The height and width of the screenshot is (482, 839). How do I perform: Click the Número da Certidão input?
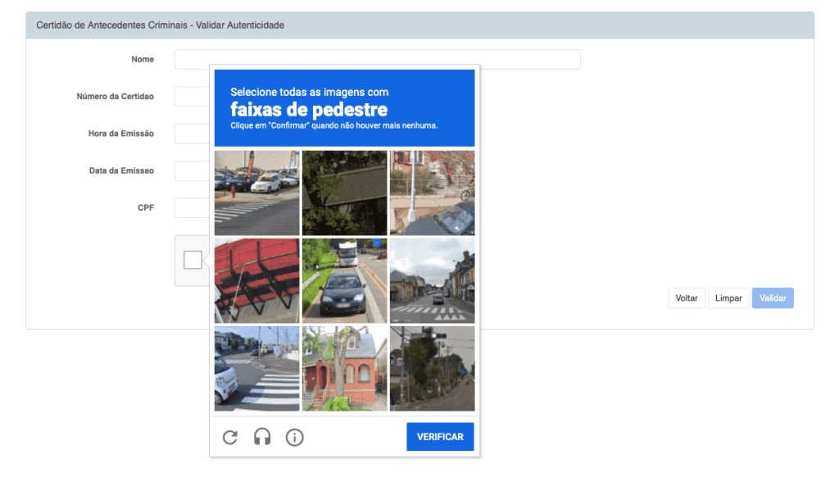(x=192, y=97)
